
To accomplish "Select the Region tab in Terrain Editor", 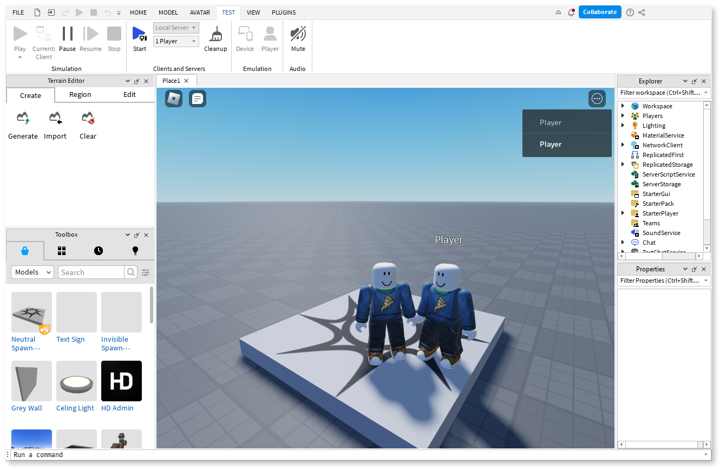I will tap(80, 94).
